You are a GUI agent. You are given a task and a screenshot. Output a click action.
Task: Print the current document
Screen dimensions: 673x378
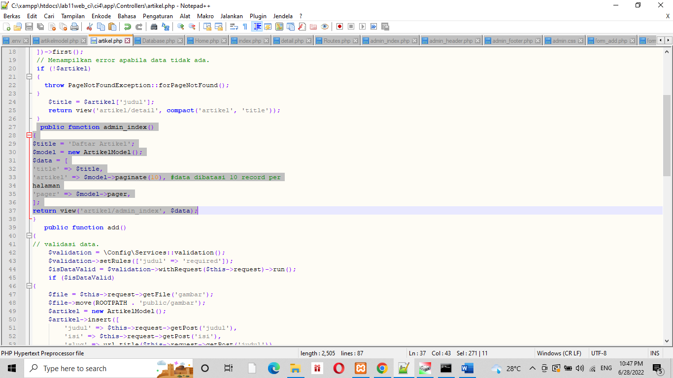tap(74, 26)
